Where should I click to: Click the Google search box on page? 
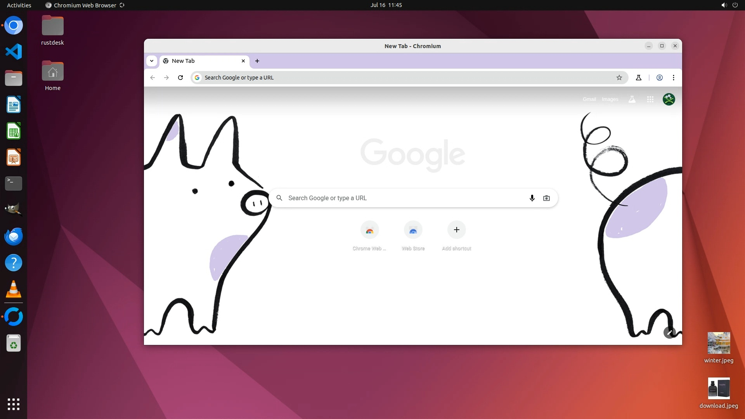tap(404, 198)
